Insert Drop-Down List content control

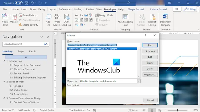pyautogui.click(x=86, y=20)
